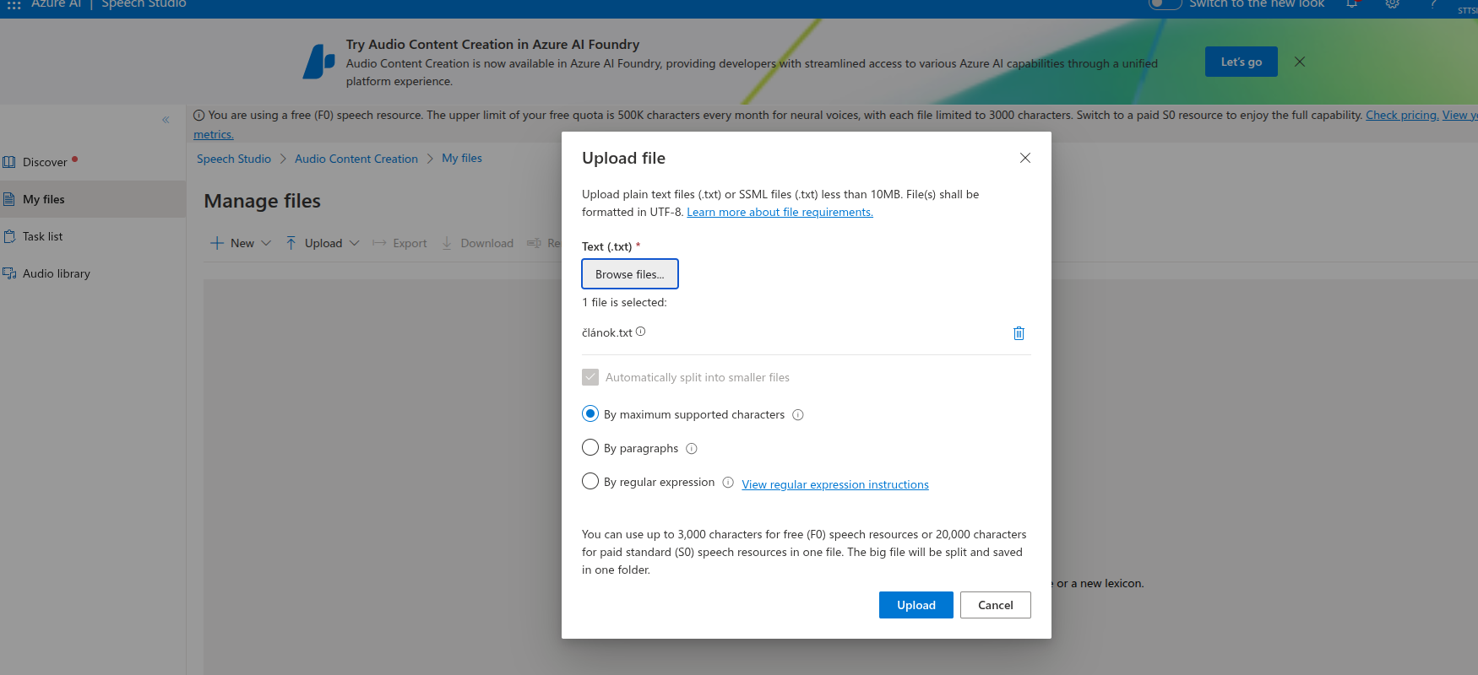This screenshot has width=1478, height=675.
Task: Click info icon beside By paragraphs
Action: [692, 449]
